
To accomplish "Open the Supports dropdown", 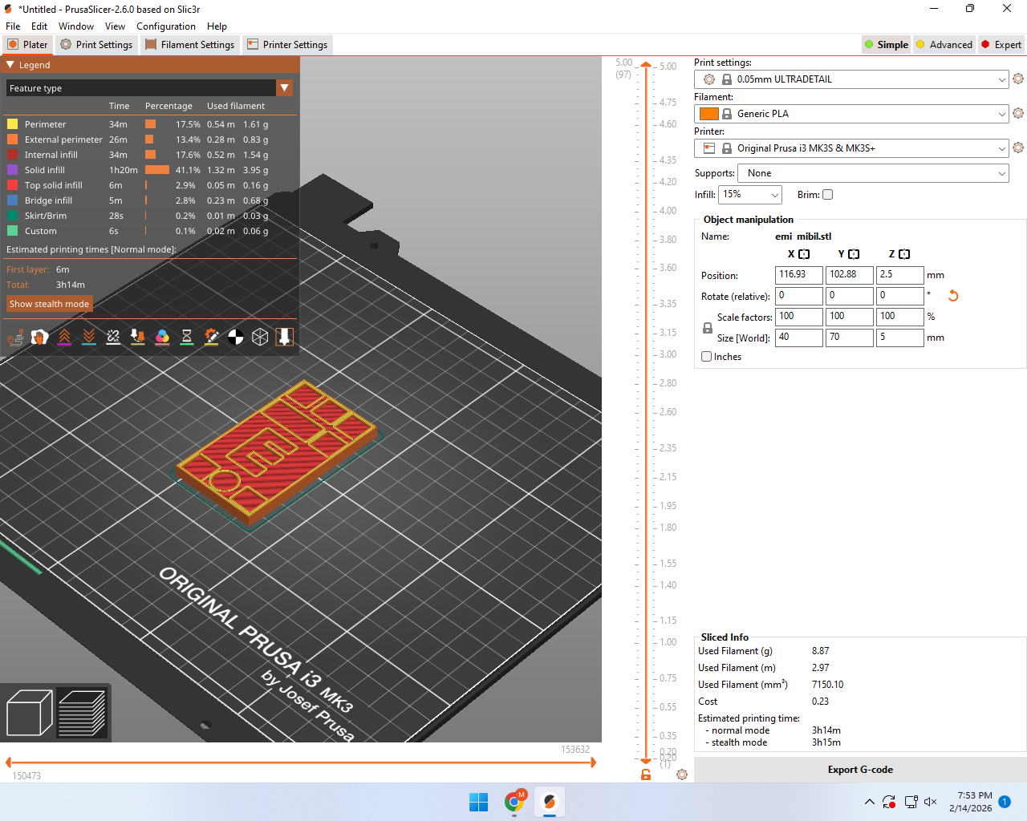I will (x=873, y=173).
